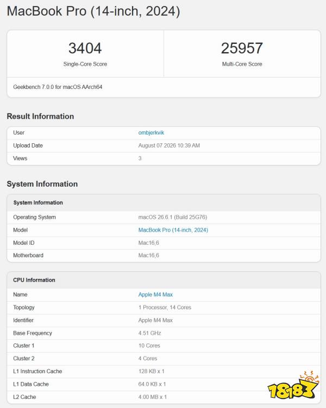Click the User row label
326x408 pixels.
tap(19, 133)
